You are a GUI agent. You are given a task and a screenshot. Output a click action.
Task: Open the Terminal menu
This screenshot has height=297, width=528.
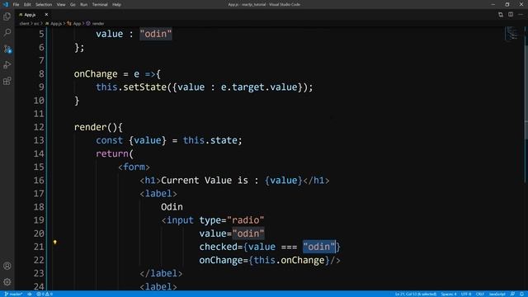[100, 4]
